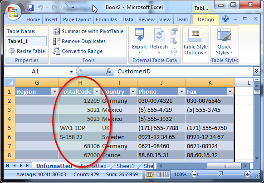Viewport: 264px width, 183px height.
Task: Open the PostalCode column filter dropdown
Action: pos(97,91)
